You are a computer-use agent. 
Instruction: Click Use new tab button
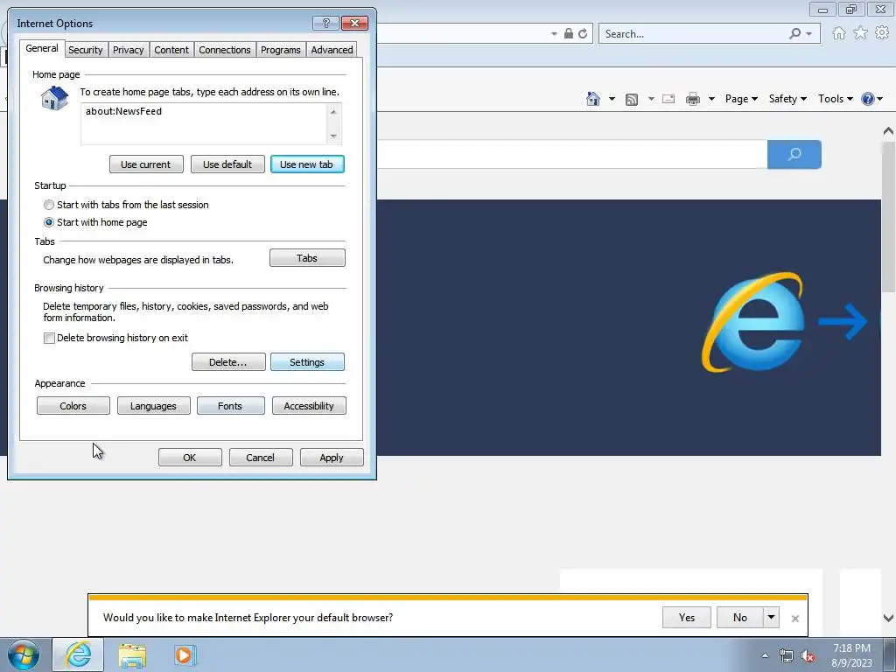(307, 164)
